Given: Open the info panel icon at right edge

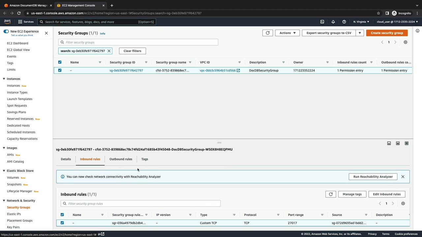Looking at the screenshot, I should (417, 31).
